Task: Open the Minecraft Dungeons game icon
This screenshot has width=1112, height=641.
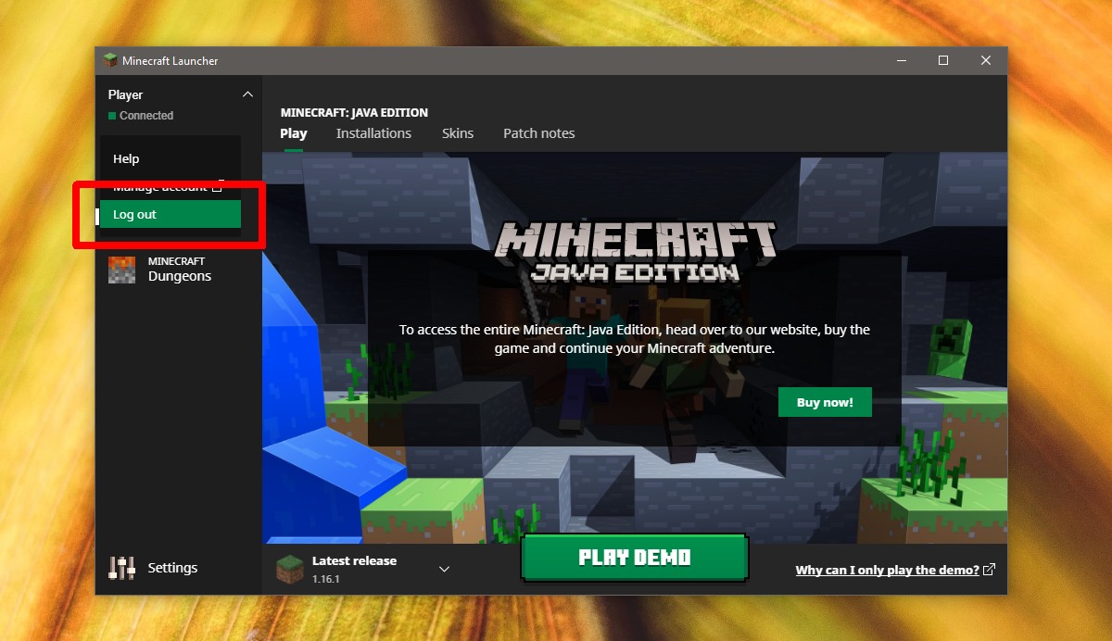Action: point(121,270)
